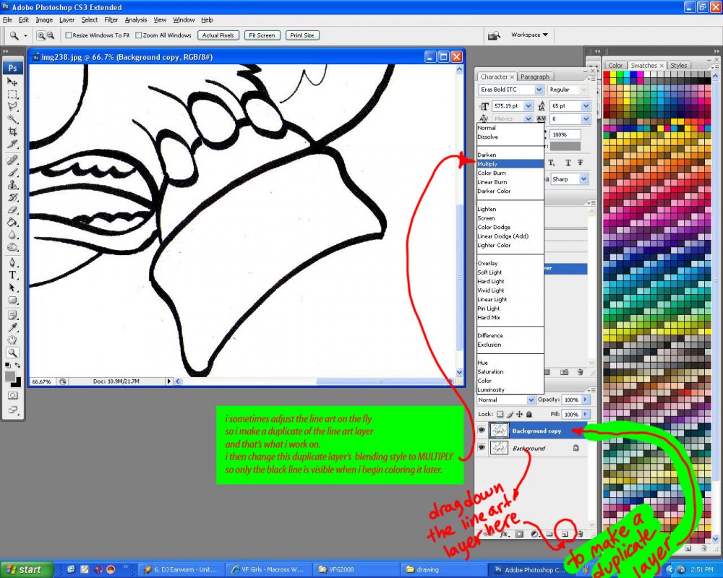Select the Eraser tool
The width and height of the screenshot is (723, 578).
12,210
